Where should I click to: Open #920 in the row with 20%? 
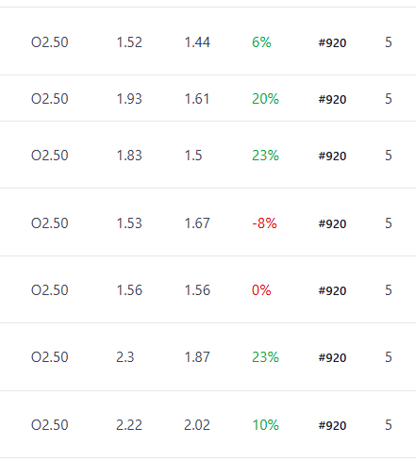tap(332, 99)
